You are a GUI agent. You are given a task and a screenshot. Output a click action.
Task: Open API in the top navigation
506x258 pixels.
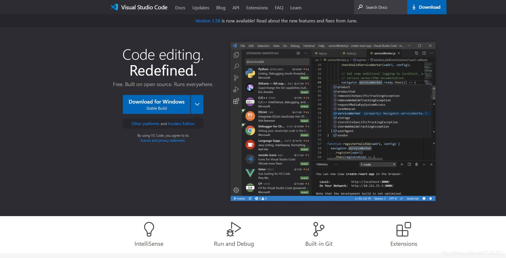[236, 8]
